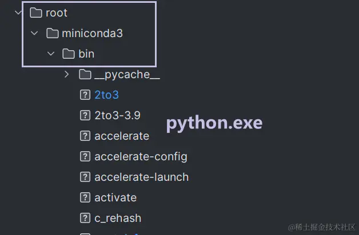The width and height of the screenshot is (359, 235).
Task: Click the 2to3-3.9 file type icon
Action: pos(85,115)
